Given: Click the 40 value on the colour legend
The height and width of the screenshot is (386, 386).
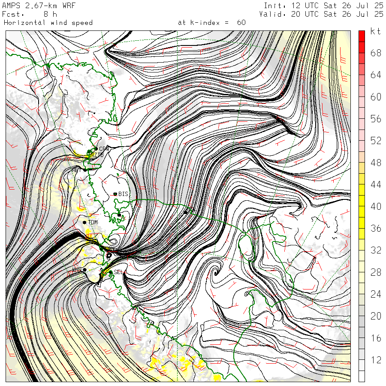Looking at the screenshot, I should [x=376, y=206].
